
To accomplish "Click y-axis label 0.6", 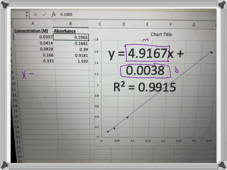I will point(96,106).
